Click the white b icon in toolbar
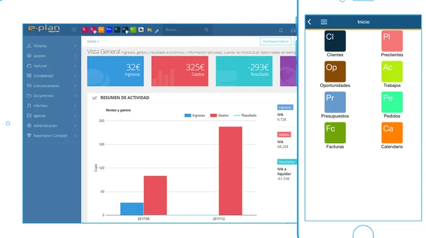426x238 pixels. [141, 30]
